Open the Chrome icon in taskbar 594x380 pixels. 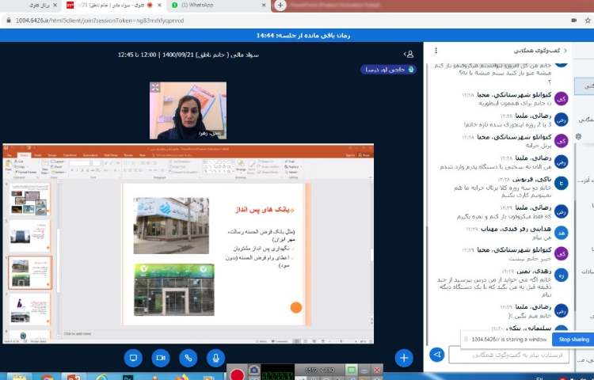[x=47, y=377]
